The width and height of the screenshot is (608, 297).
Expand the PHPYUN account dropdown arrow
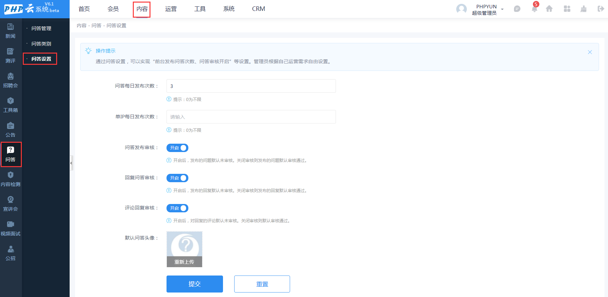coord(502,9)
